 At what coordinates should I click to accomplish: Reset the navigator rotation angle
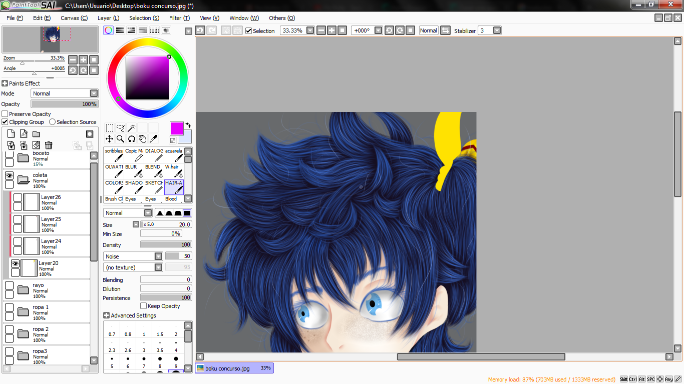click(94, 70)
